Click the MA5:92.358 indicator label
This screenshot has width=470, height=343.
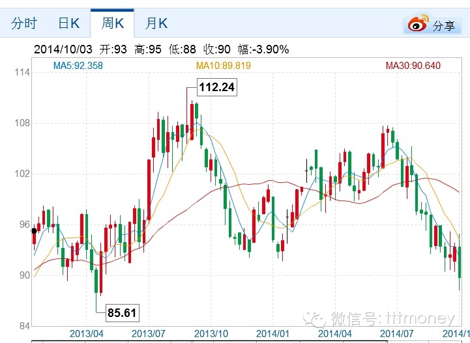(x=78, y=66)
